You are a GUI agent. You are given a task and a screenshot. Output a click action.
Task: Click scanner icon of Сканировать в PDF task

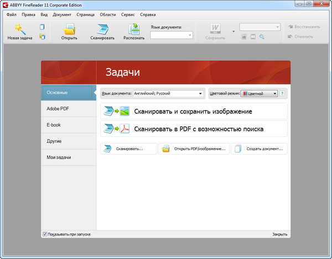click(108, 129)
